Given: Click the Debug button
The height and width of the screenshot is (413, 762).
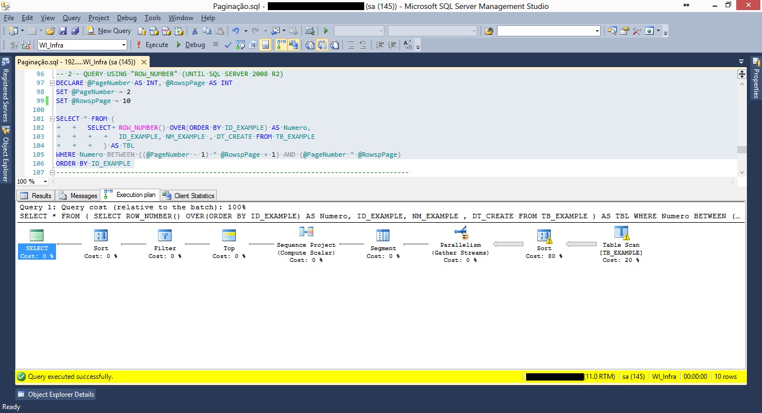Looking at the screenshot, I should 191,45.
